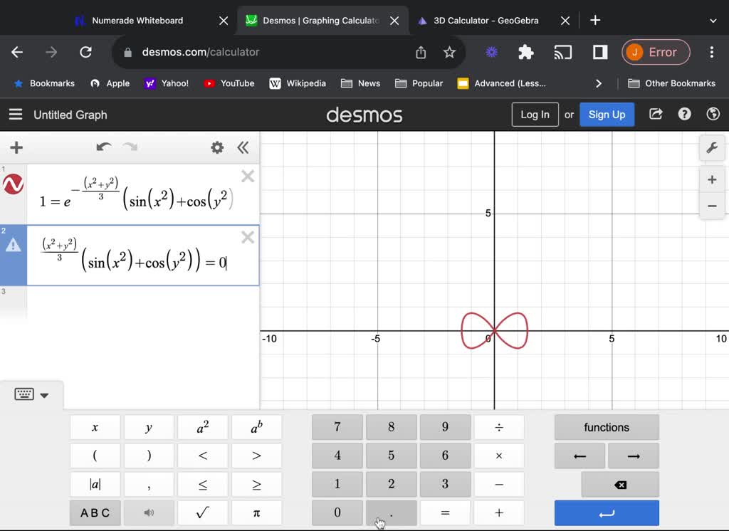Open the language globe icon

(x=713, y=114)
